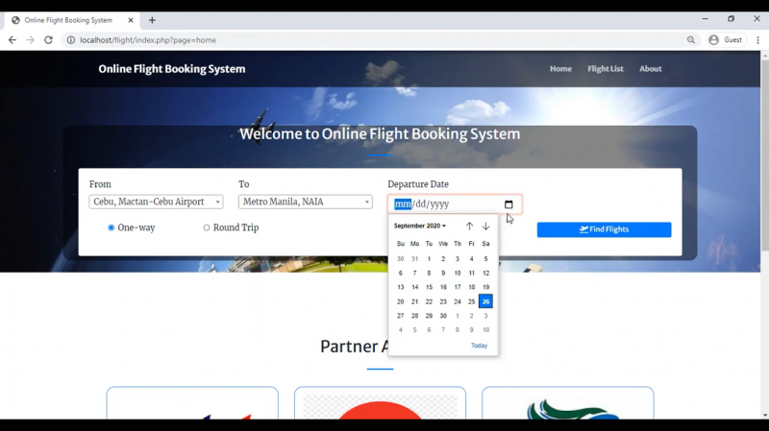Choose September 12 in the date picker
The width and height of the screenshot is (769, 431).
pyautogui.click(x=485, y=273)
